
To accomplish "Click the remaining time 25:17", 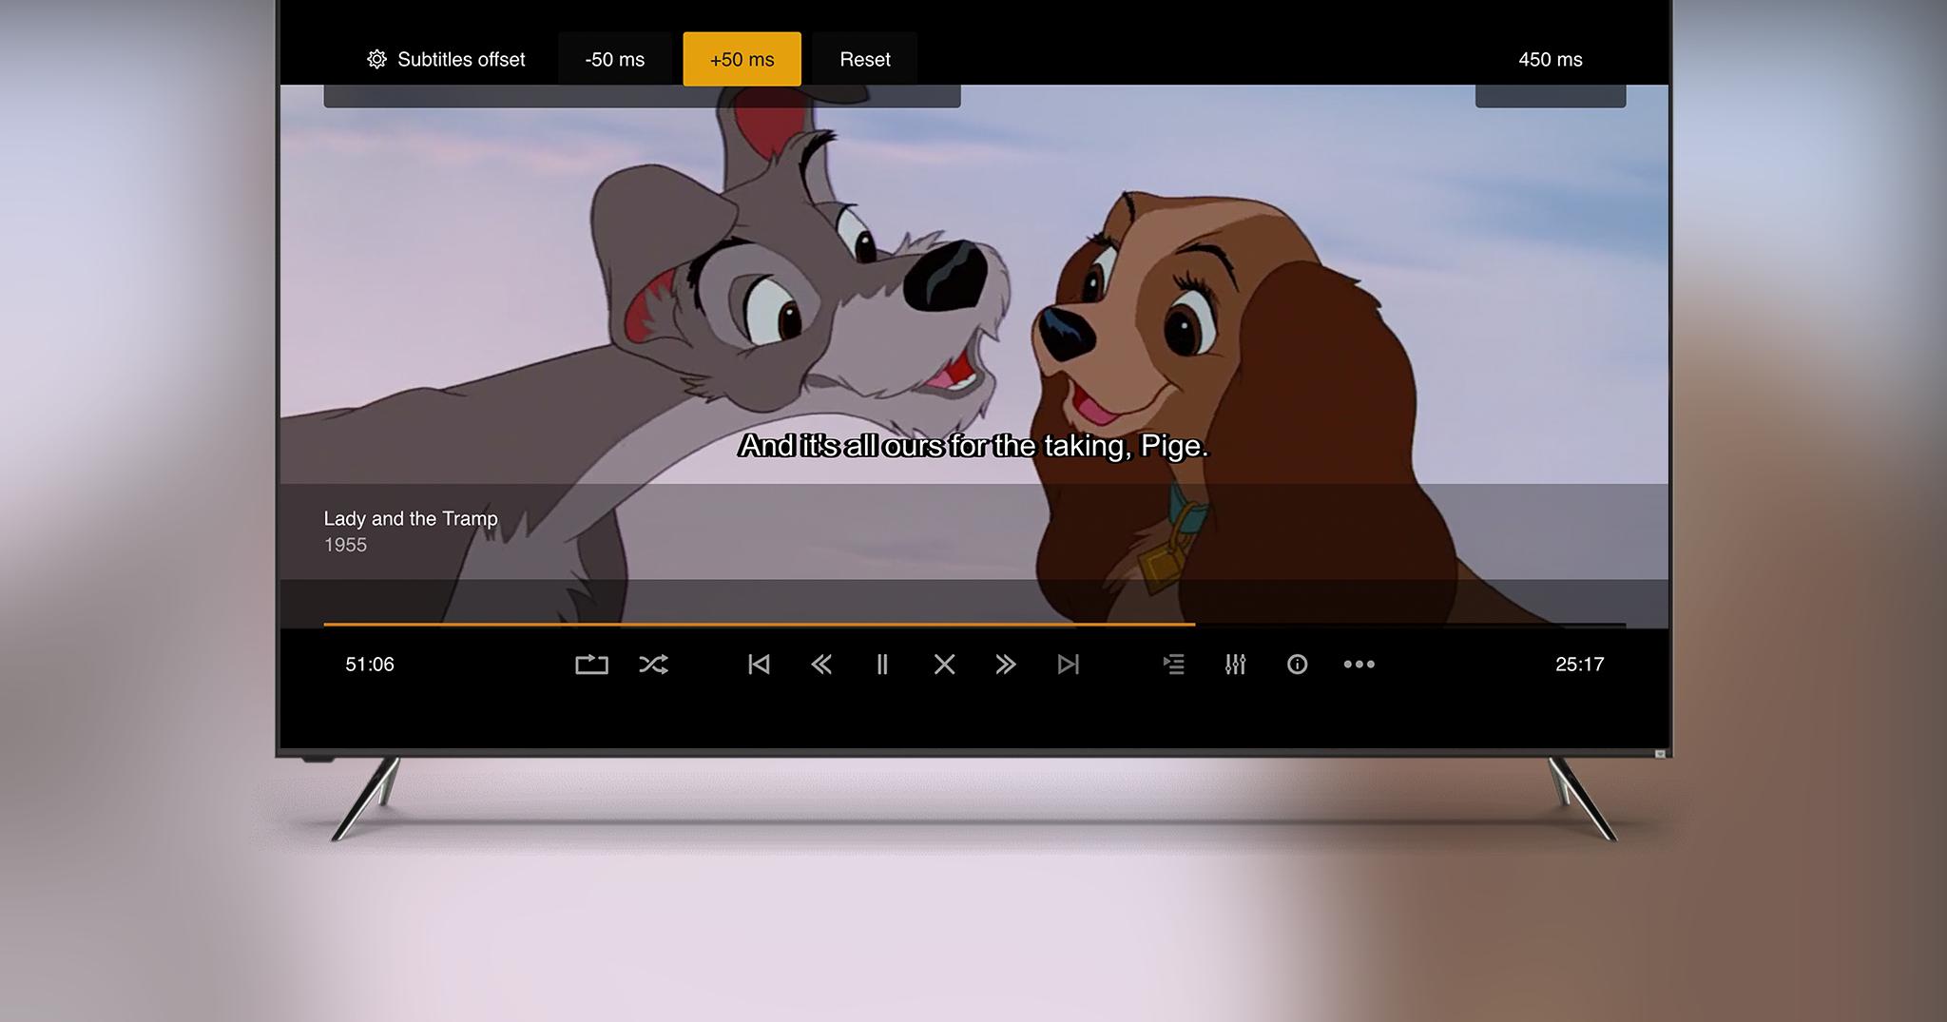I will click(1580, 665).
